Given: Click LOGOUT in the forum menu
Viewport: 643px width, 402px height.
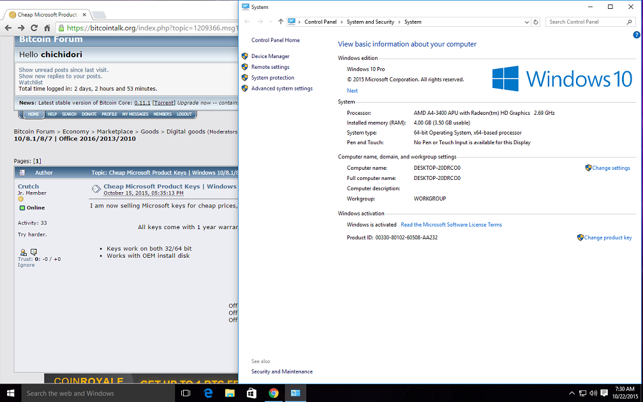Looking at the screenshot, I should click(184, 114).
